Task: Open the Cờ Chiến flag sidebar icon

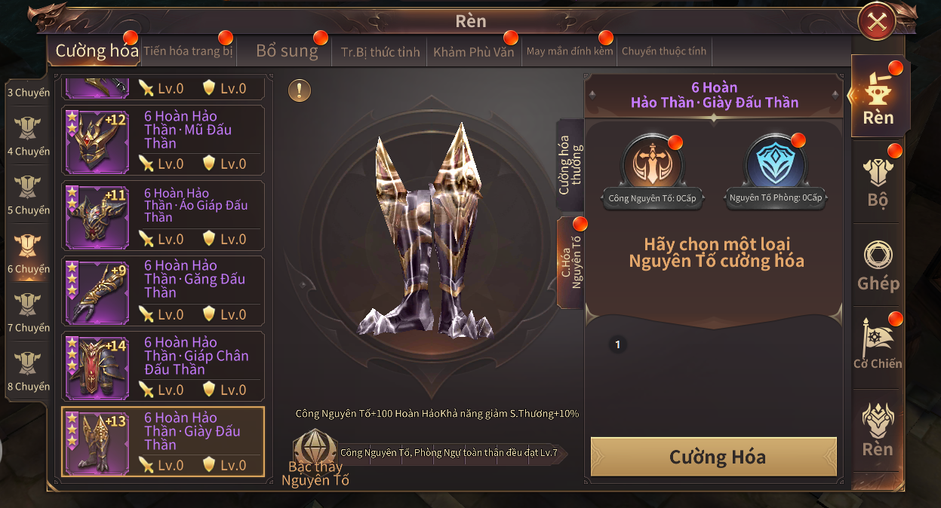Action: click(878, 344)
